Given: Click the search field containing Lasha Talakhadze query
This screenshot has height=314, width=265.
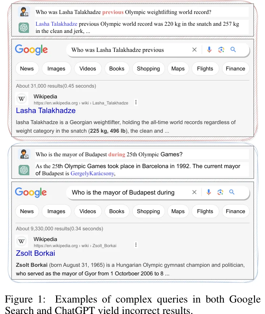Looking at the screenshot, I should pyautogui.click(x=128, y=50).
